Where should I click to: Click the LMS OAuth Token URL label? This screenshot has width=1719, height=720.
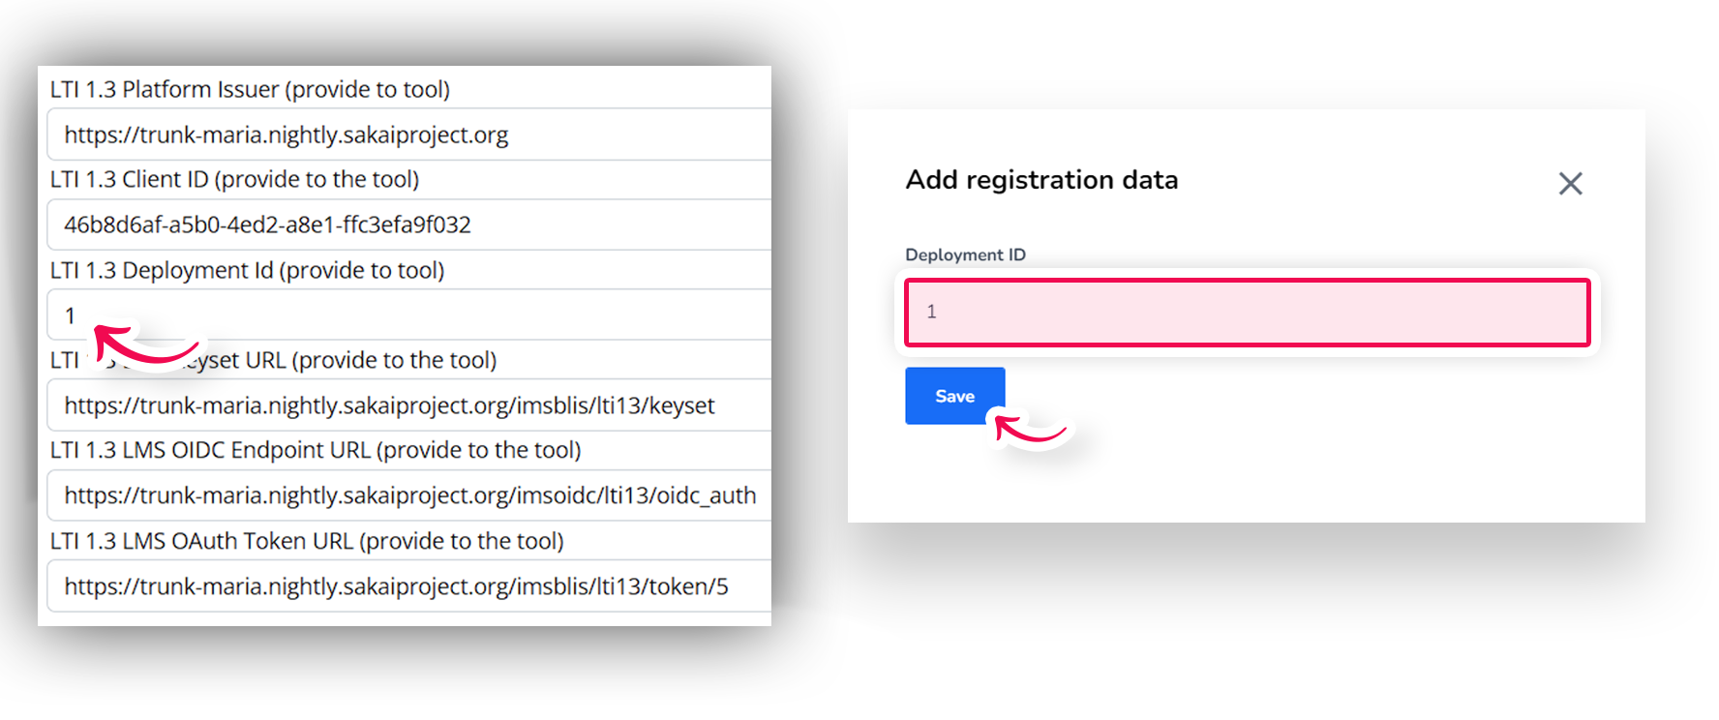point(307,541)
